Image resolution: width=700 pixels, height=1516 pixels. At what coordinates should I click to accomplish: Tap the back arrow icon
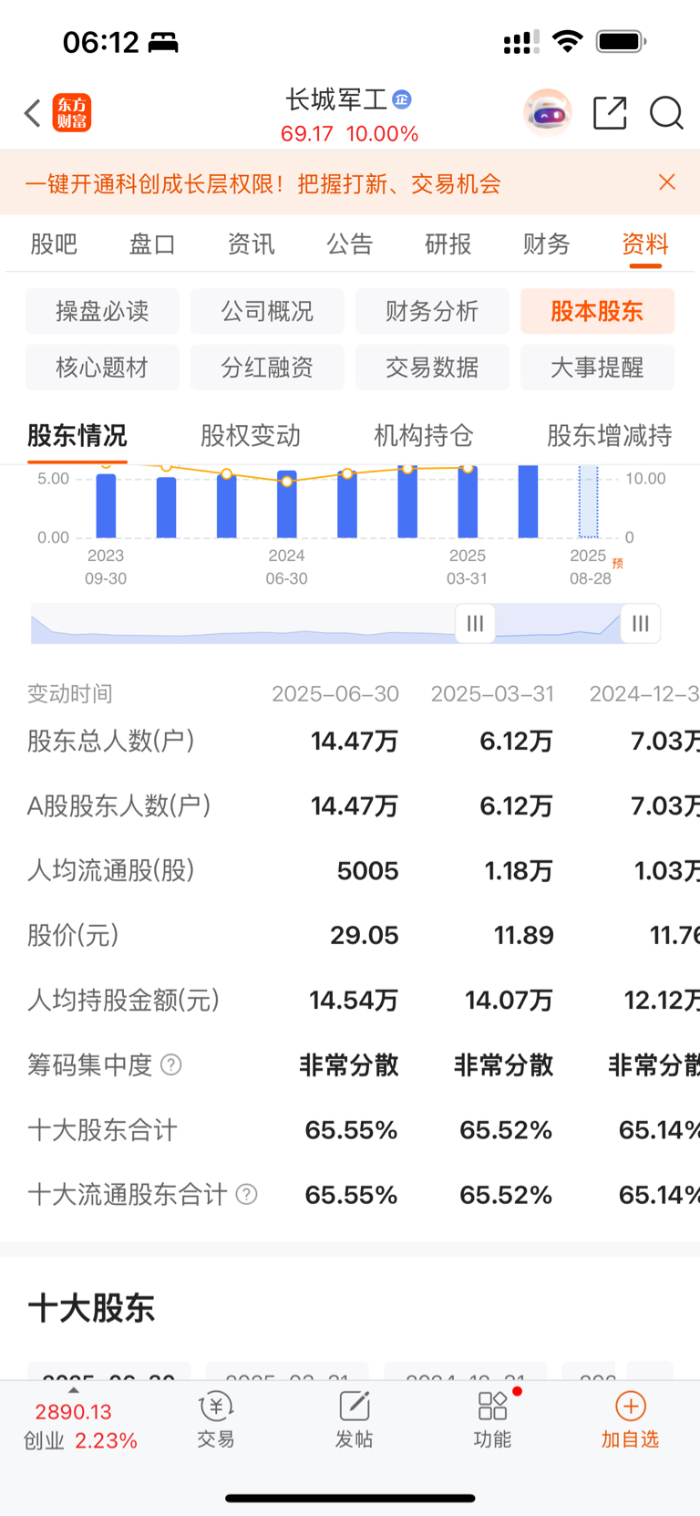click(x=33, y=113)
